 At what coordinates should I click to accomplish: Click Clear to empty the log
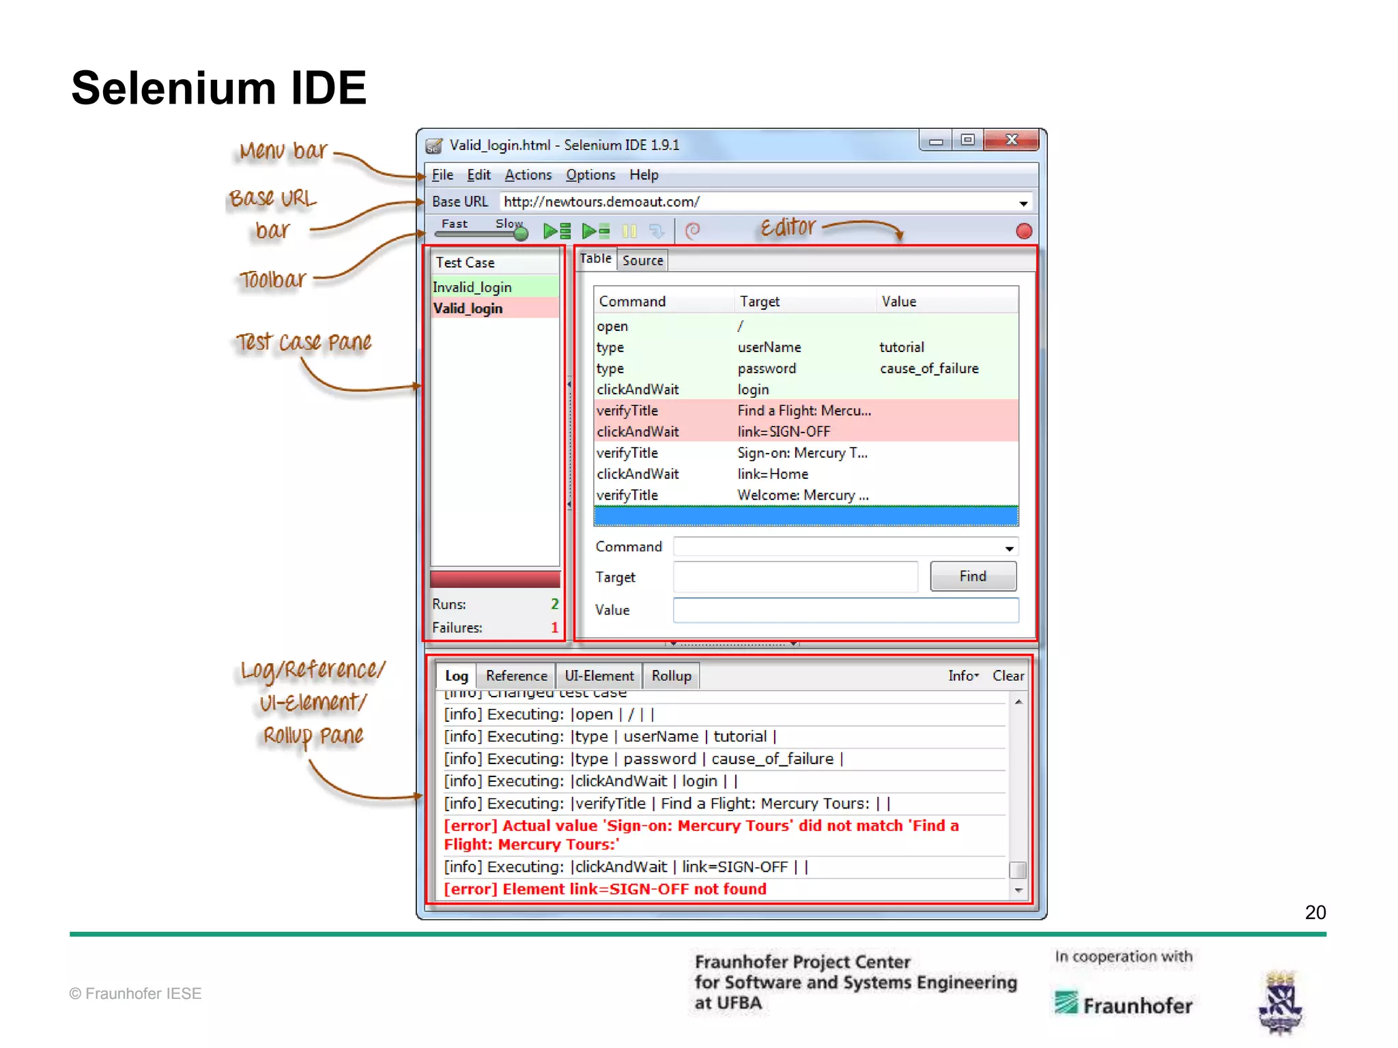[1008, 675]
